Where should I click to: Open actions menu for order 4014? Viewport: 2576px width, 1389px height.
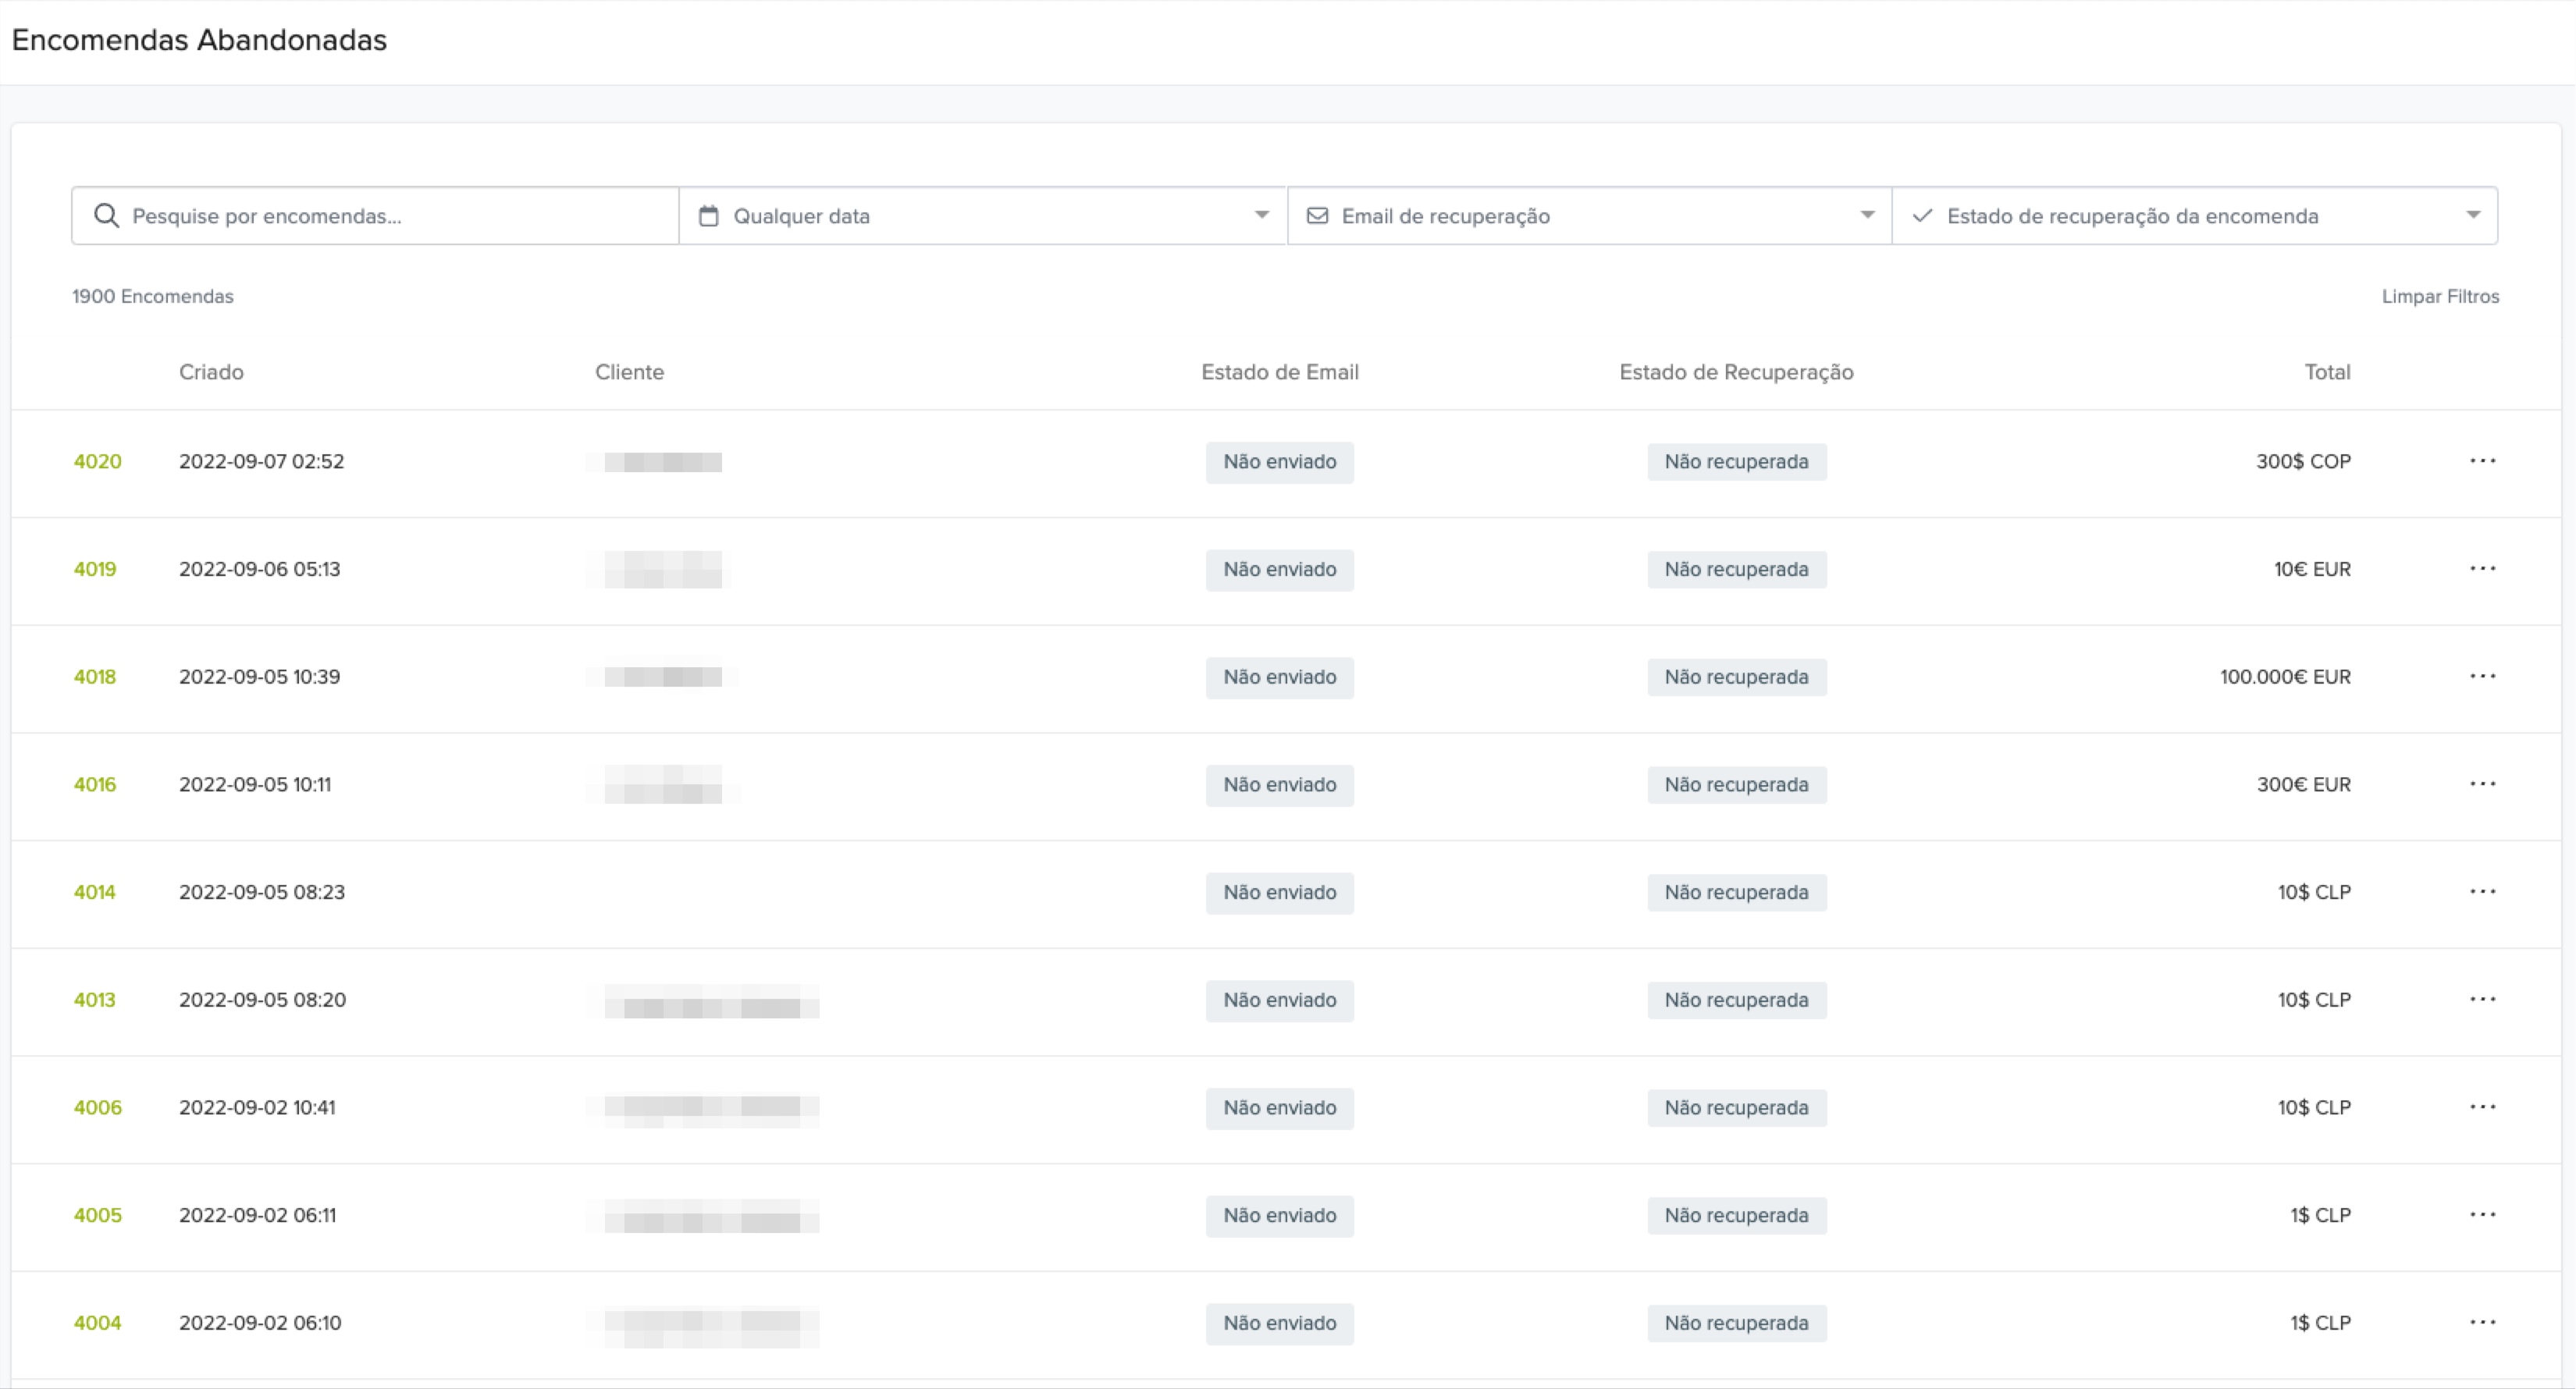click(2482, 892)
